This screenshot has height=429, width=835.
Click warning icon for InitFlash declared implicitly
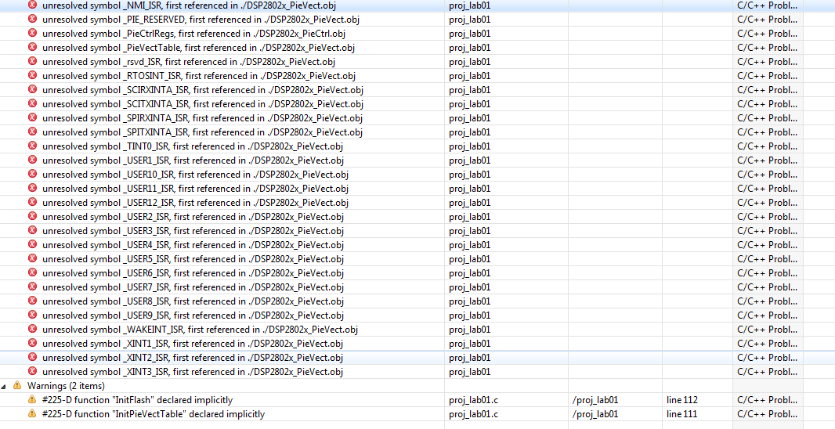click(32, 400)
